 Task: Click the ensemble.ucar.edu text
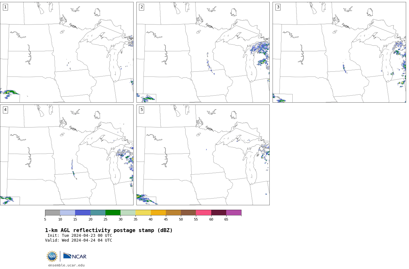tap(66, 265)
